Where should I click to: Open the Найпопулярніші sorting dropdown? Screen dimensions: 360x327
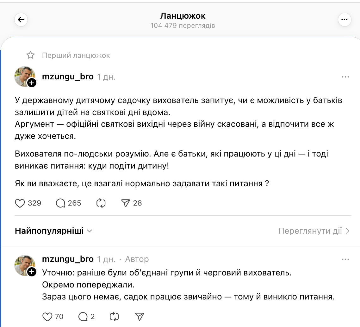pyautogui.click(x=53, y=231)
